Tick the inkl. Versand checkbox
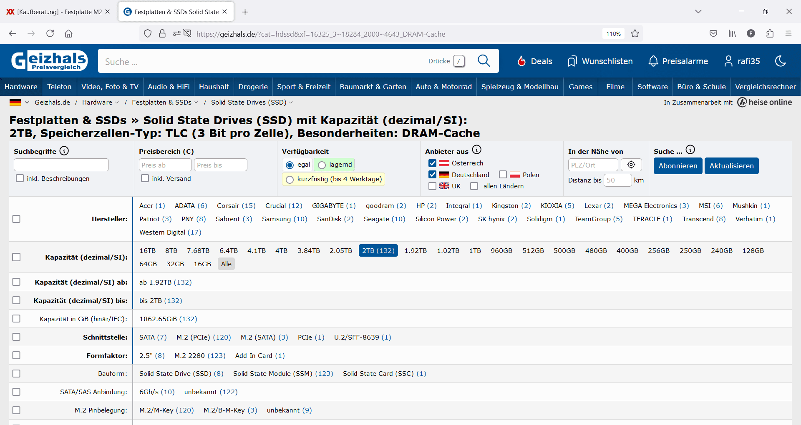Viewport: 801px width, 425px height. click(x=145, y=178)
